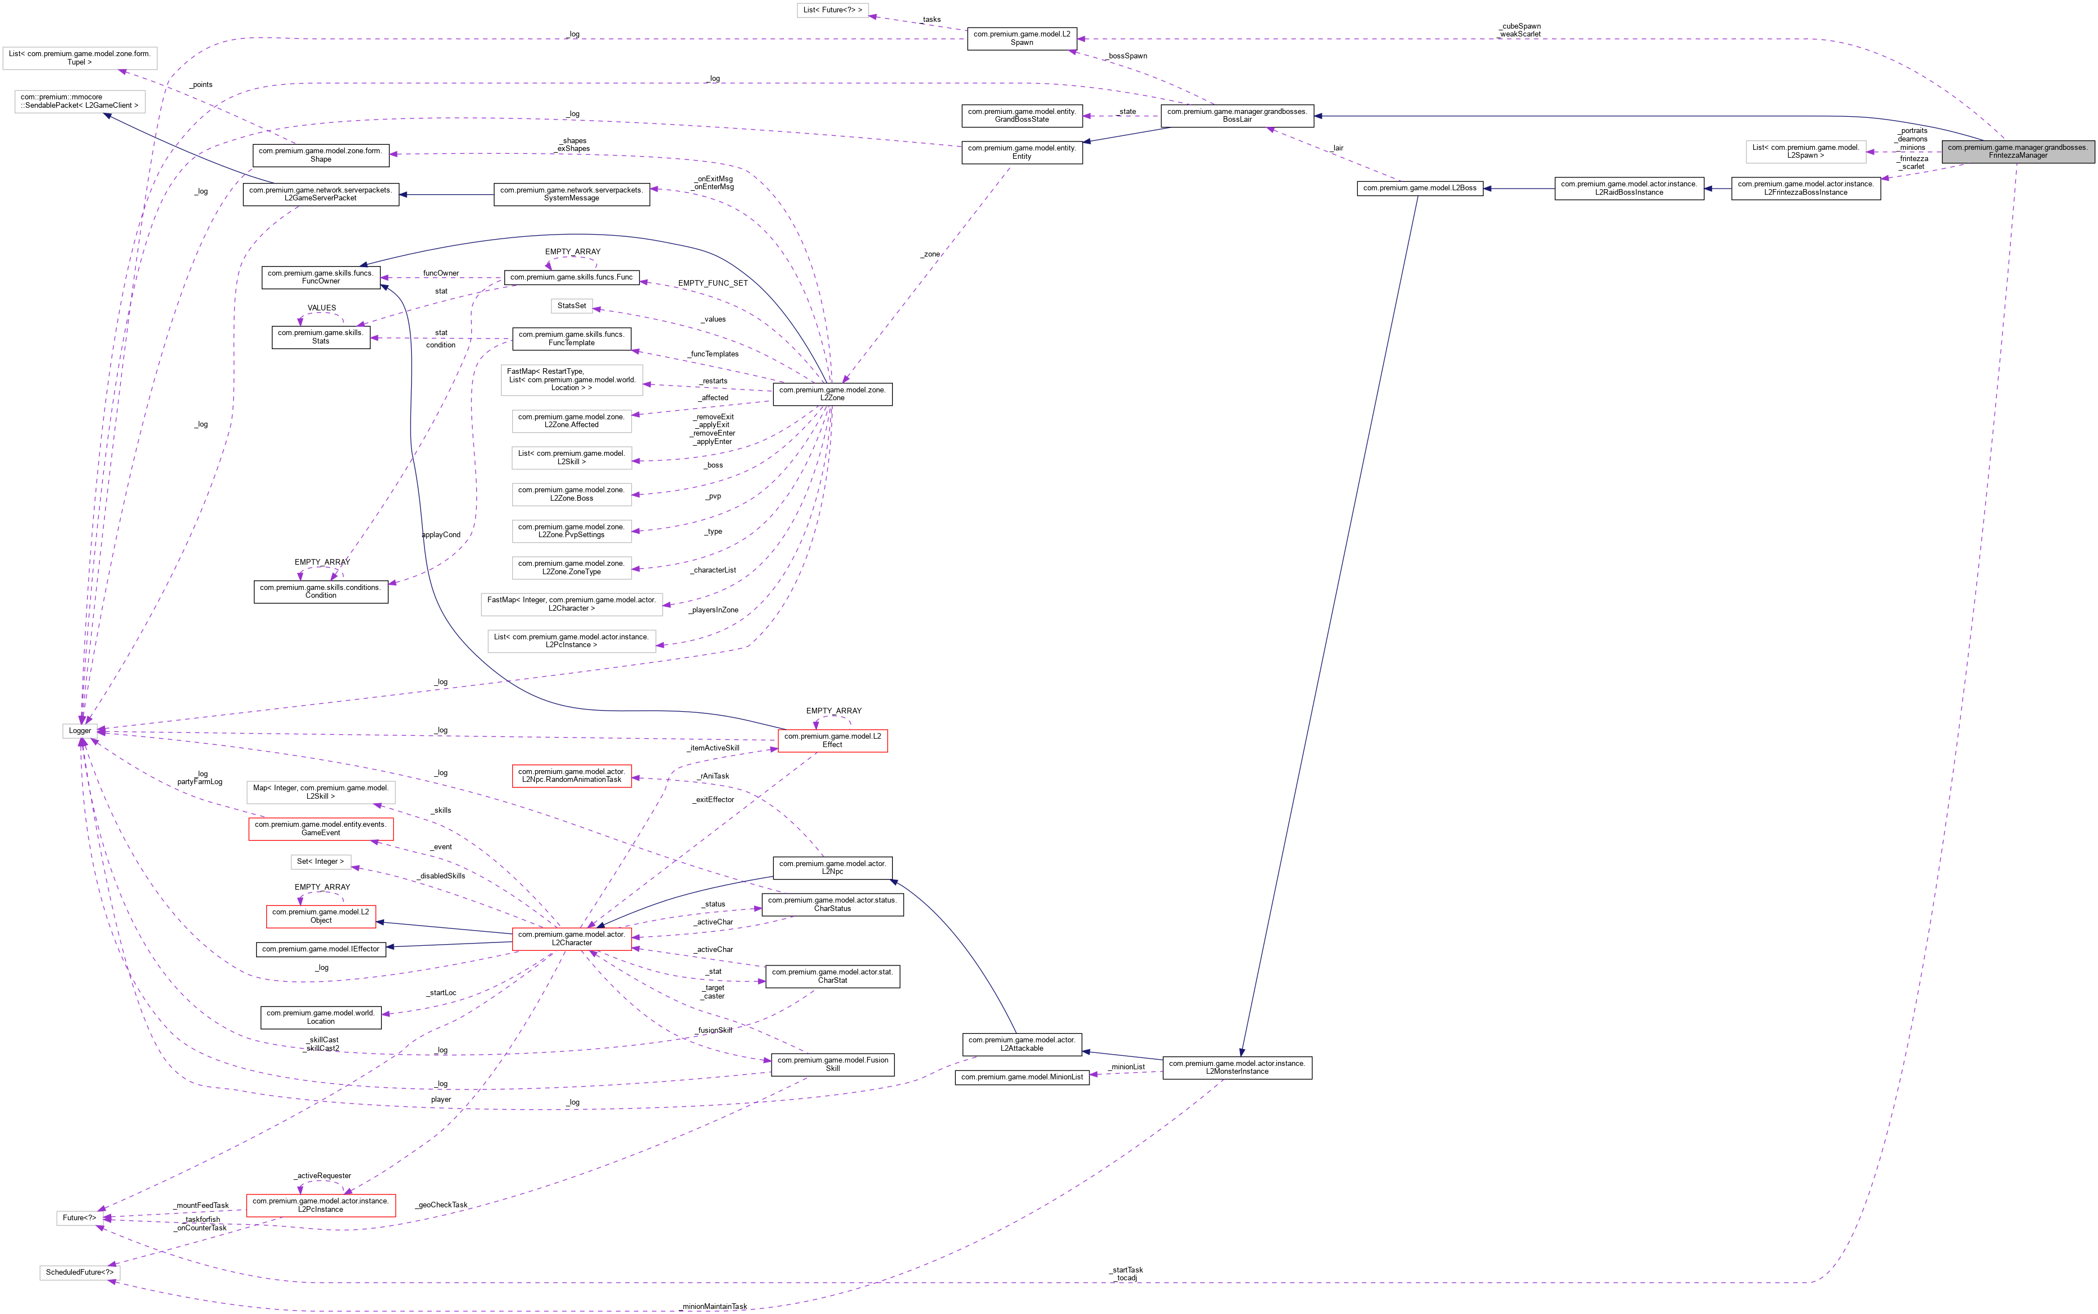Click the MinionList class node

[1021, 1077]
